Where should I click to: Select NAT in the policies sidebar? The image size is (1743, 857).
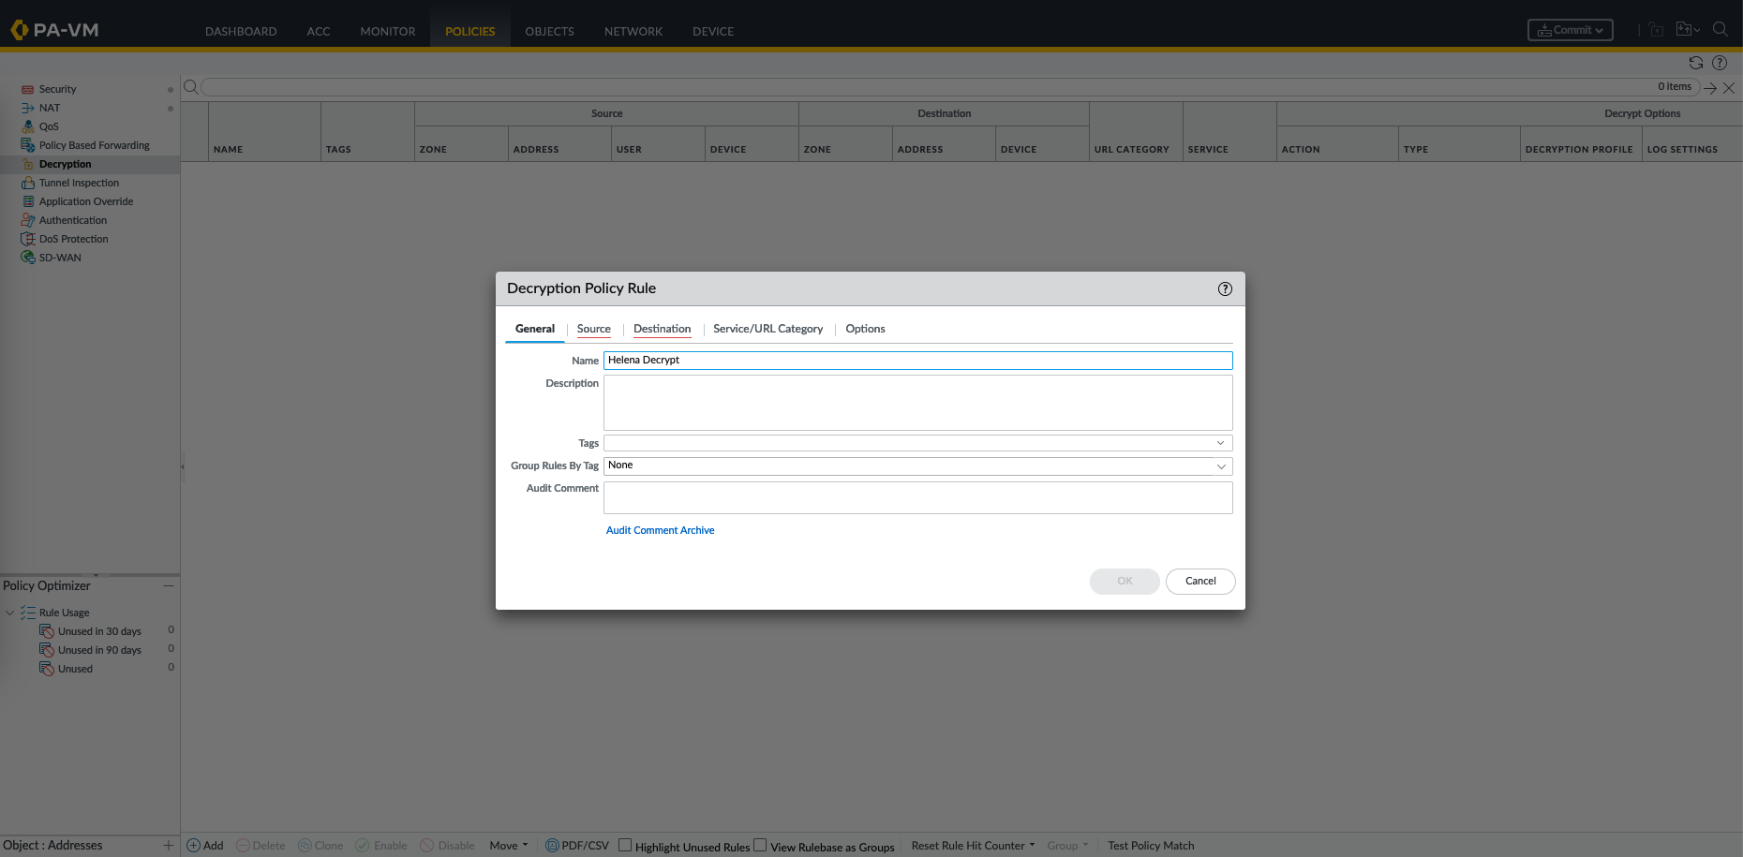pyautogui.click(x=49, y=108)
